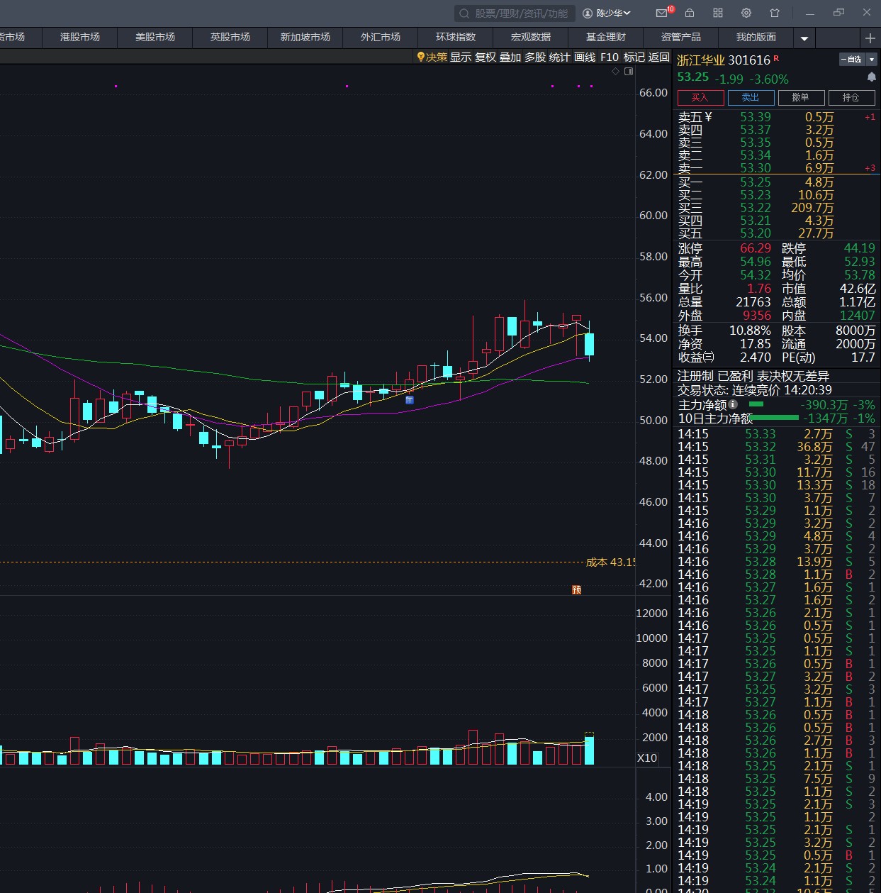
Task: Click the orange 预 forecast marker on chart
Action: tap(576, 590)
